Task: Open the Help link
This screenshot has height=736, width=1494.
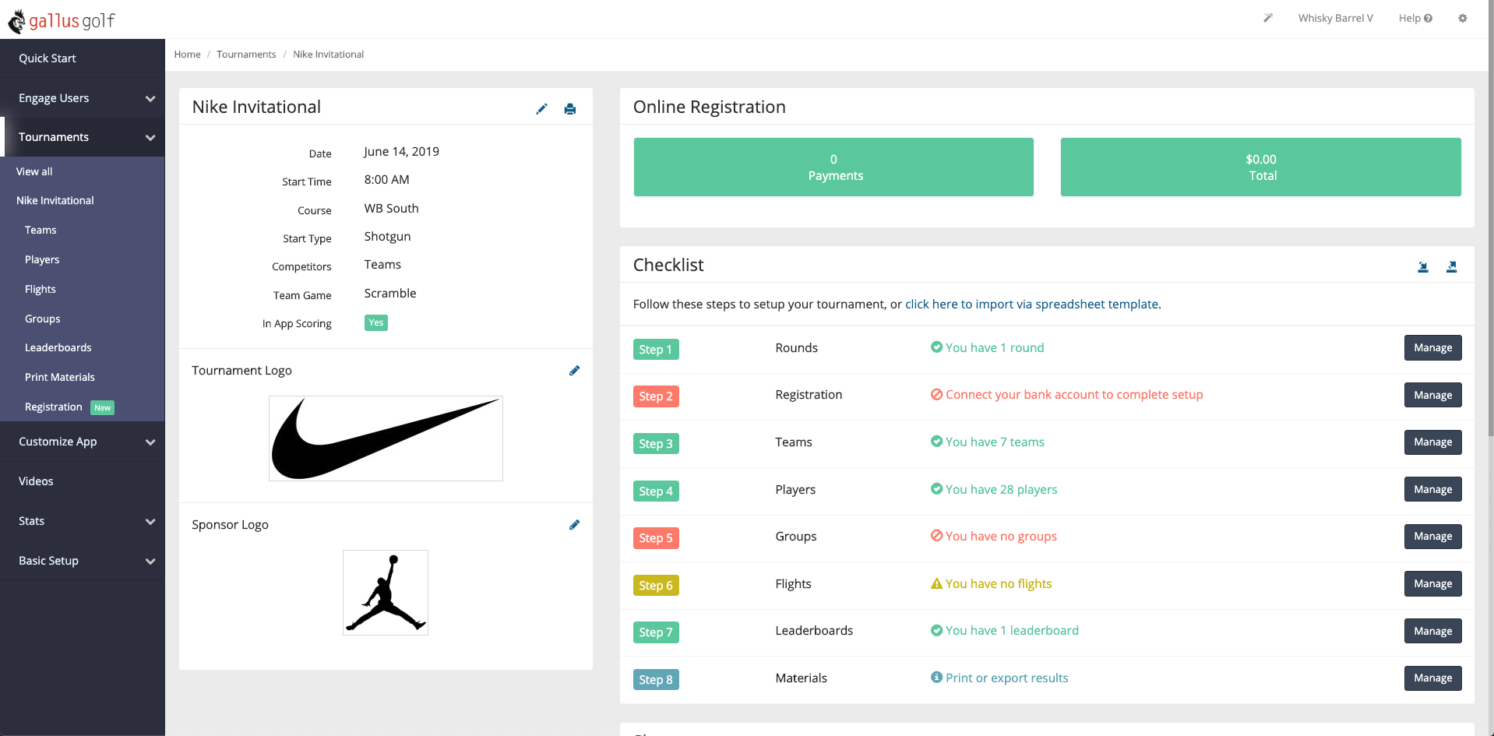Action: coord(1415,18)
